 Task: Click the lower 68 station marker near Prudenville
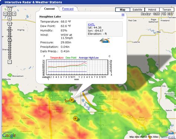coord(75,119)
